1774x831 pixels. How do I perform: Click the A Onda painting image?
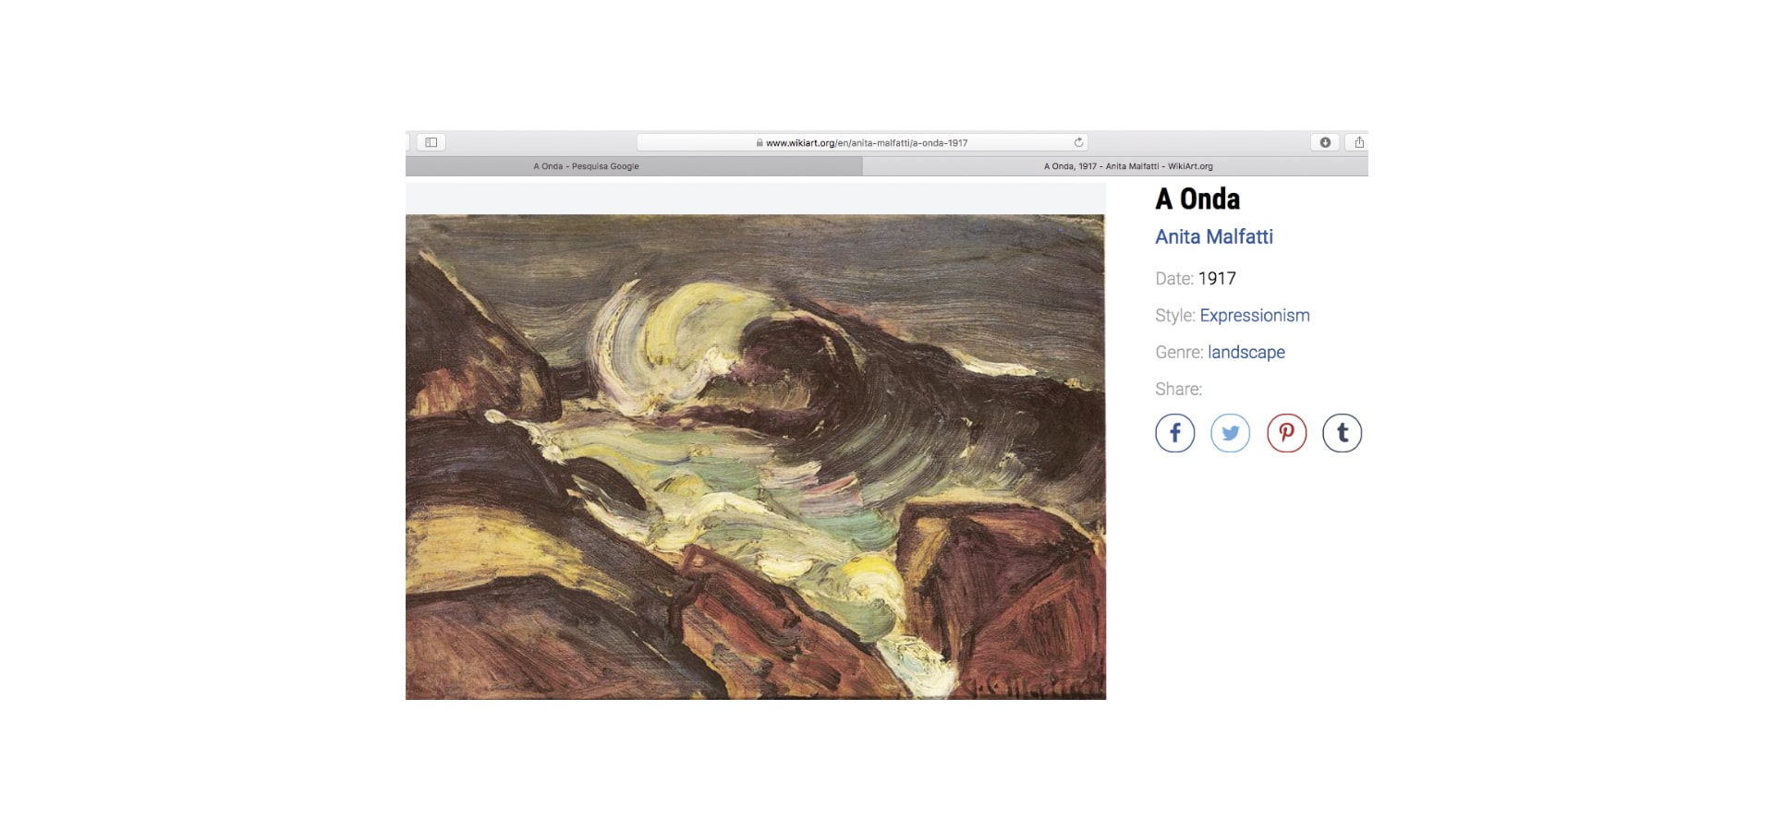tap(755, 457)
